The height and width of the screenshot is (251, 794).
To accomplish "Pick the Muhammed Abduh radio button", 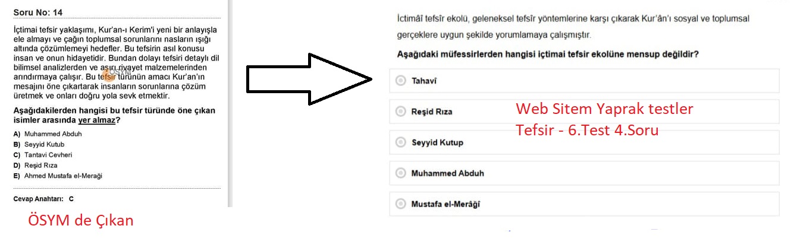I will [400, 173].
